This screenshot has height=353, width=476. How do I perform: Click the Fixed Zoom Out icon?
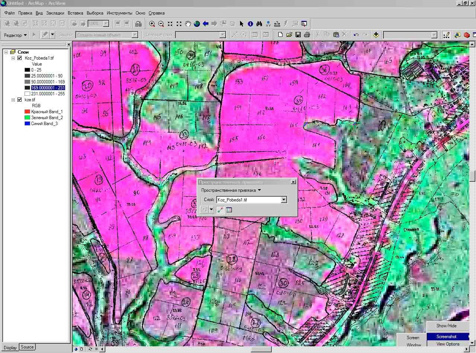(179, 24)
